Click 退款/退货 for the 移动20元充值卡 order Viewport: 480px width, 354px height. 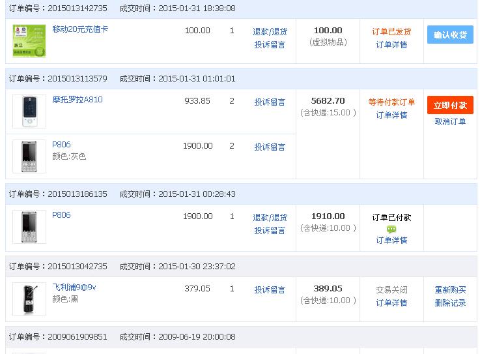[x=270, y=31]
